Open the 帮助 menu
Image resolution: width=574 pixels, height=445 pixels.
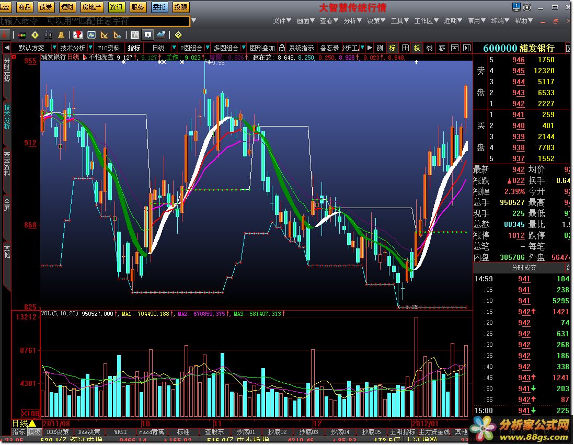point(523,21)
